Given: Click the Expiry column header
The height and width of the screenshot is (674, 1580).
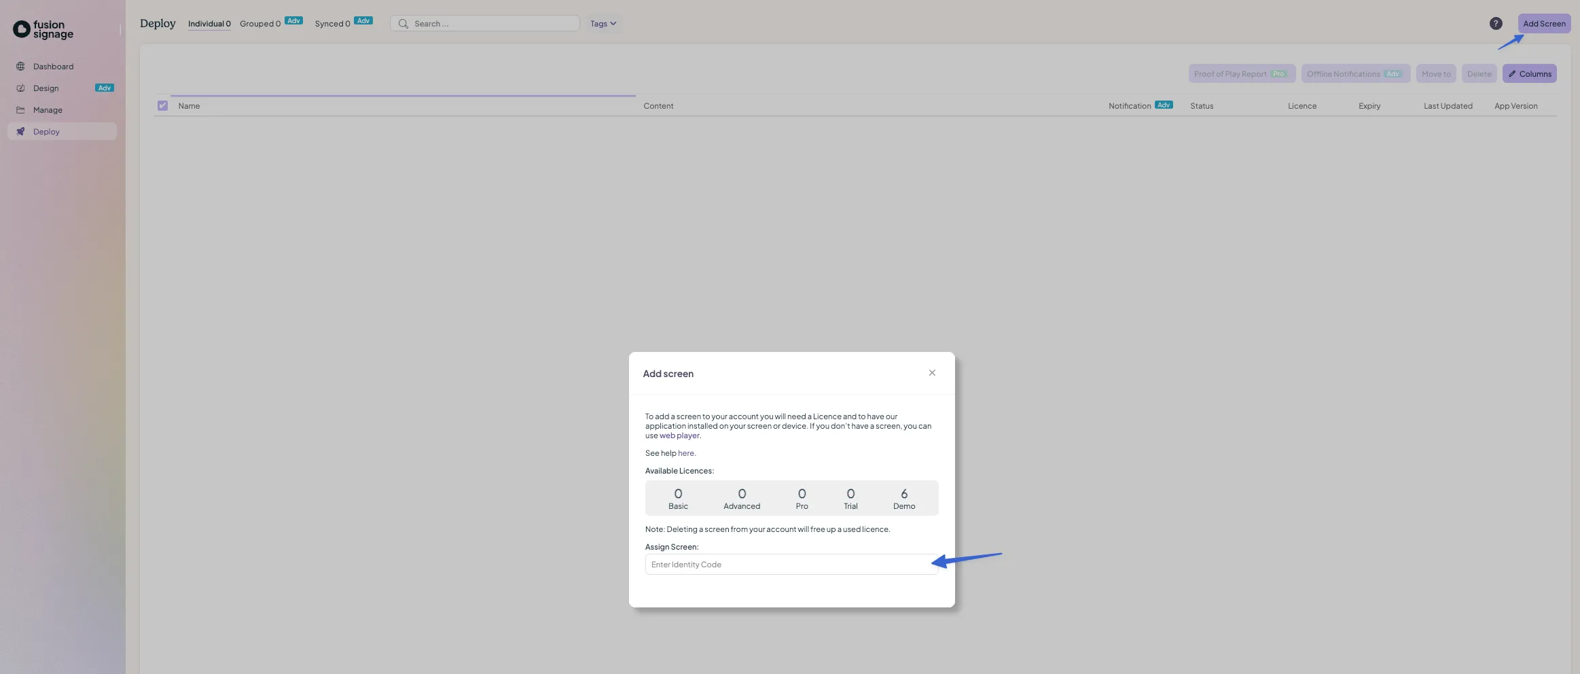Looking at the screenshot, I should (1369, 106).
